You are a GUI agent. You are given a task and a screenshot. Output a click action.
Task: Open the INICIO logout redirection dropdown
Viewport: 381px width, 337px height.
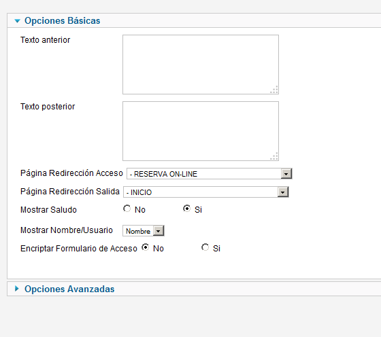pos(205,192)
